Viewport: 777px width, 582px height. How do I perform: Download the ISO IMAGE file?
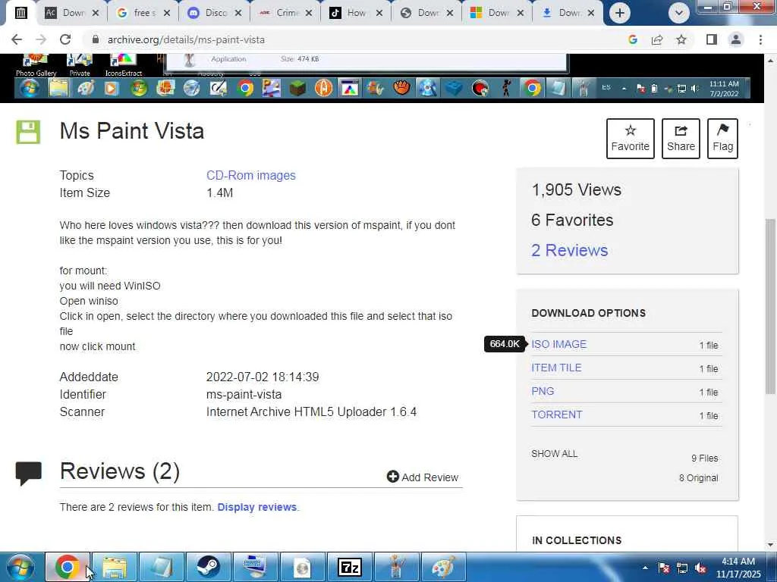pyautogui.click(x=559, y=345)
